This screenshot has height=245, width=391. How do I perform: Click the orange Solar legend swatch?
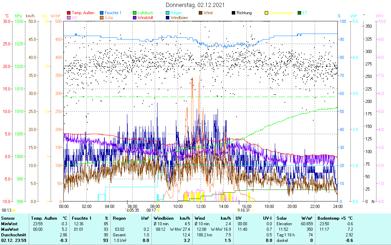102,17
